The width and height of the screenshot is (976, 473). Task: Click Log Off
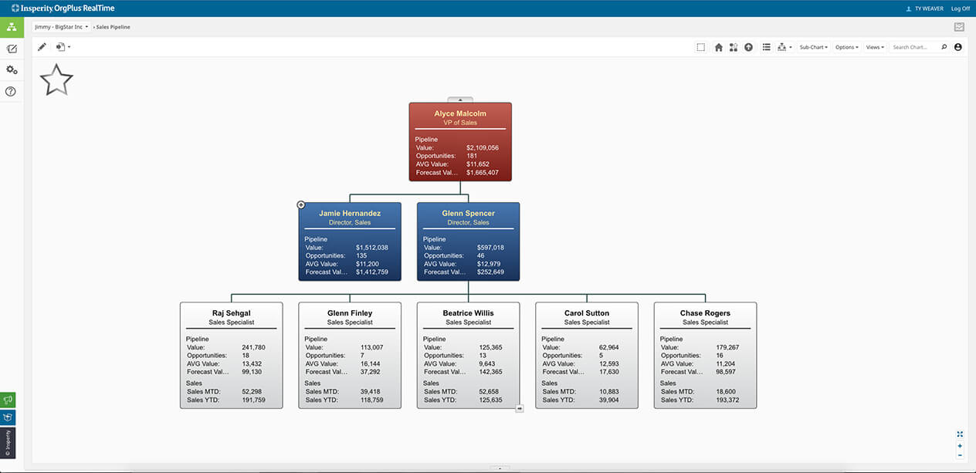pyautogui.click(x=960, y=8)
